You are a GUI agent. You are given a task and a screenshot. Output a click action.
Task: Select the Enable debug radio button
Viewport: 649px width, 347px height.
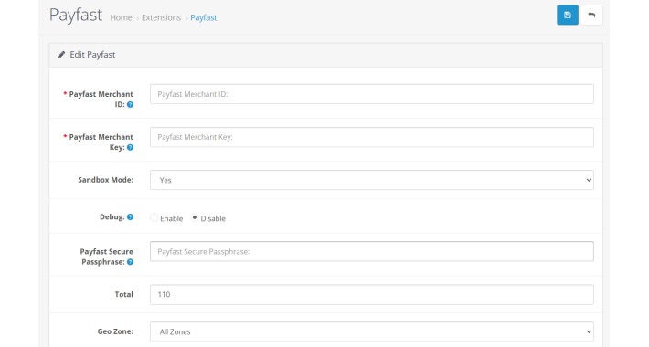pos(154,217)
